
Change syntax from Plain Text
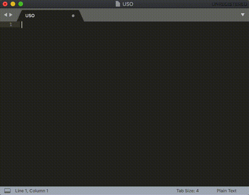tap(227, 191)
